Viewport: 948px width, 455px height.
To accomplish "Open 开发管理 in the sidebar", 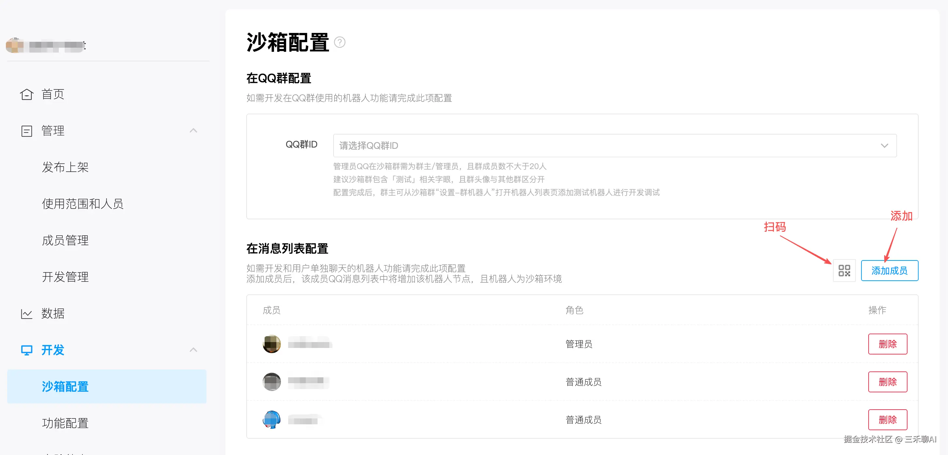I will pyautogui.click(x=65, y=277).
